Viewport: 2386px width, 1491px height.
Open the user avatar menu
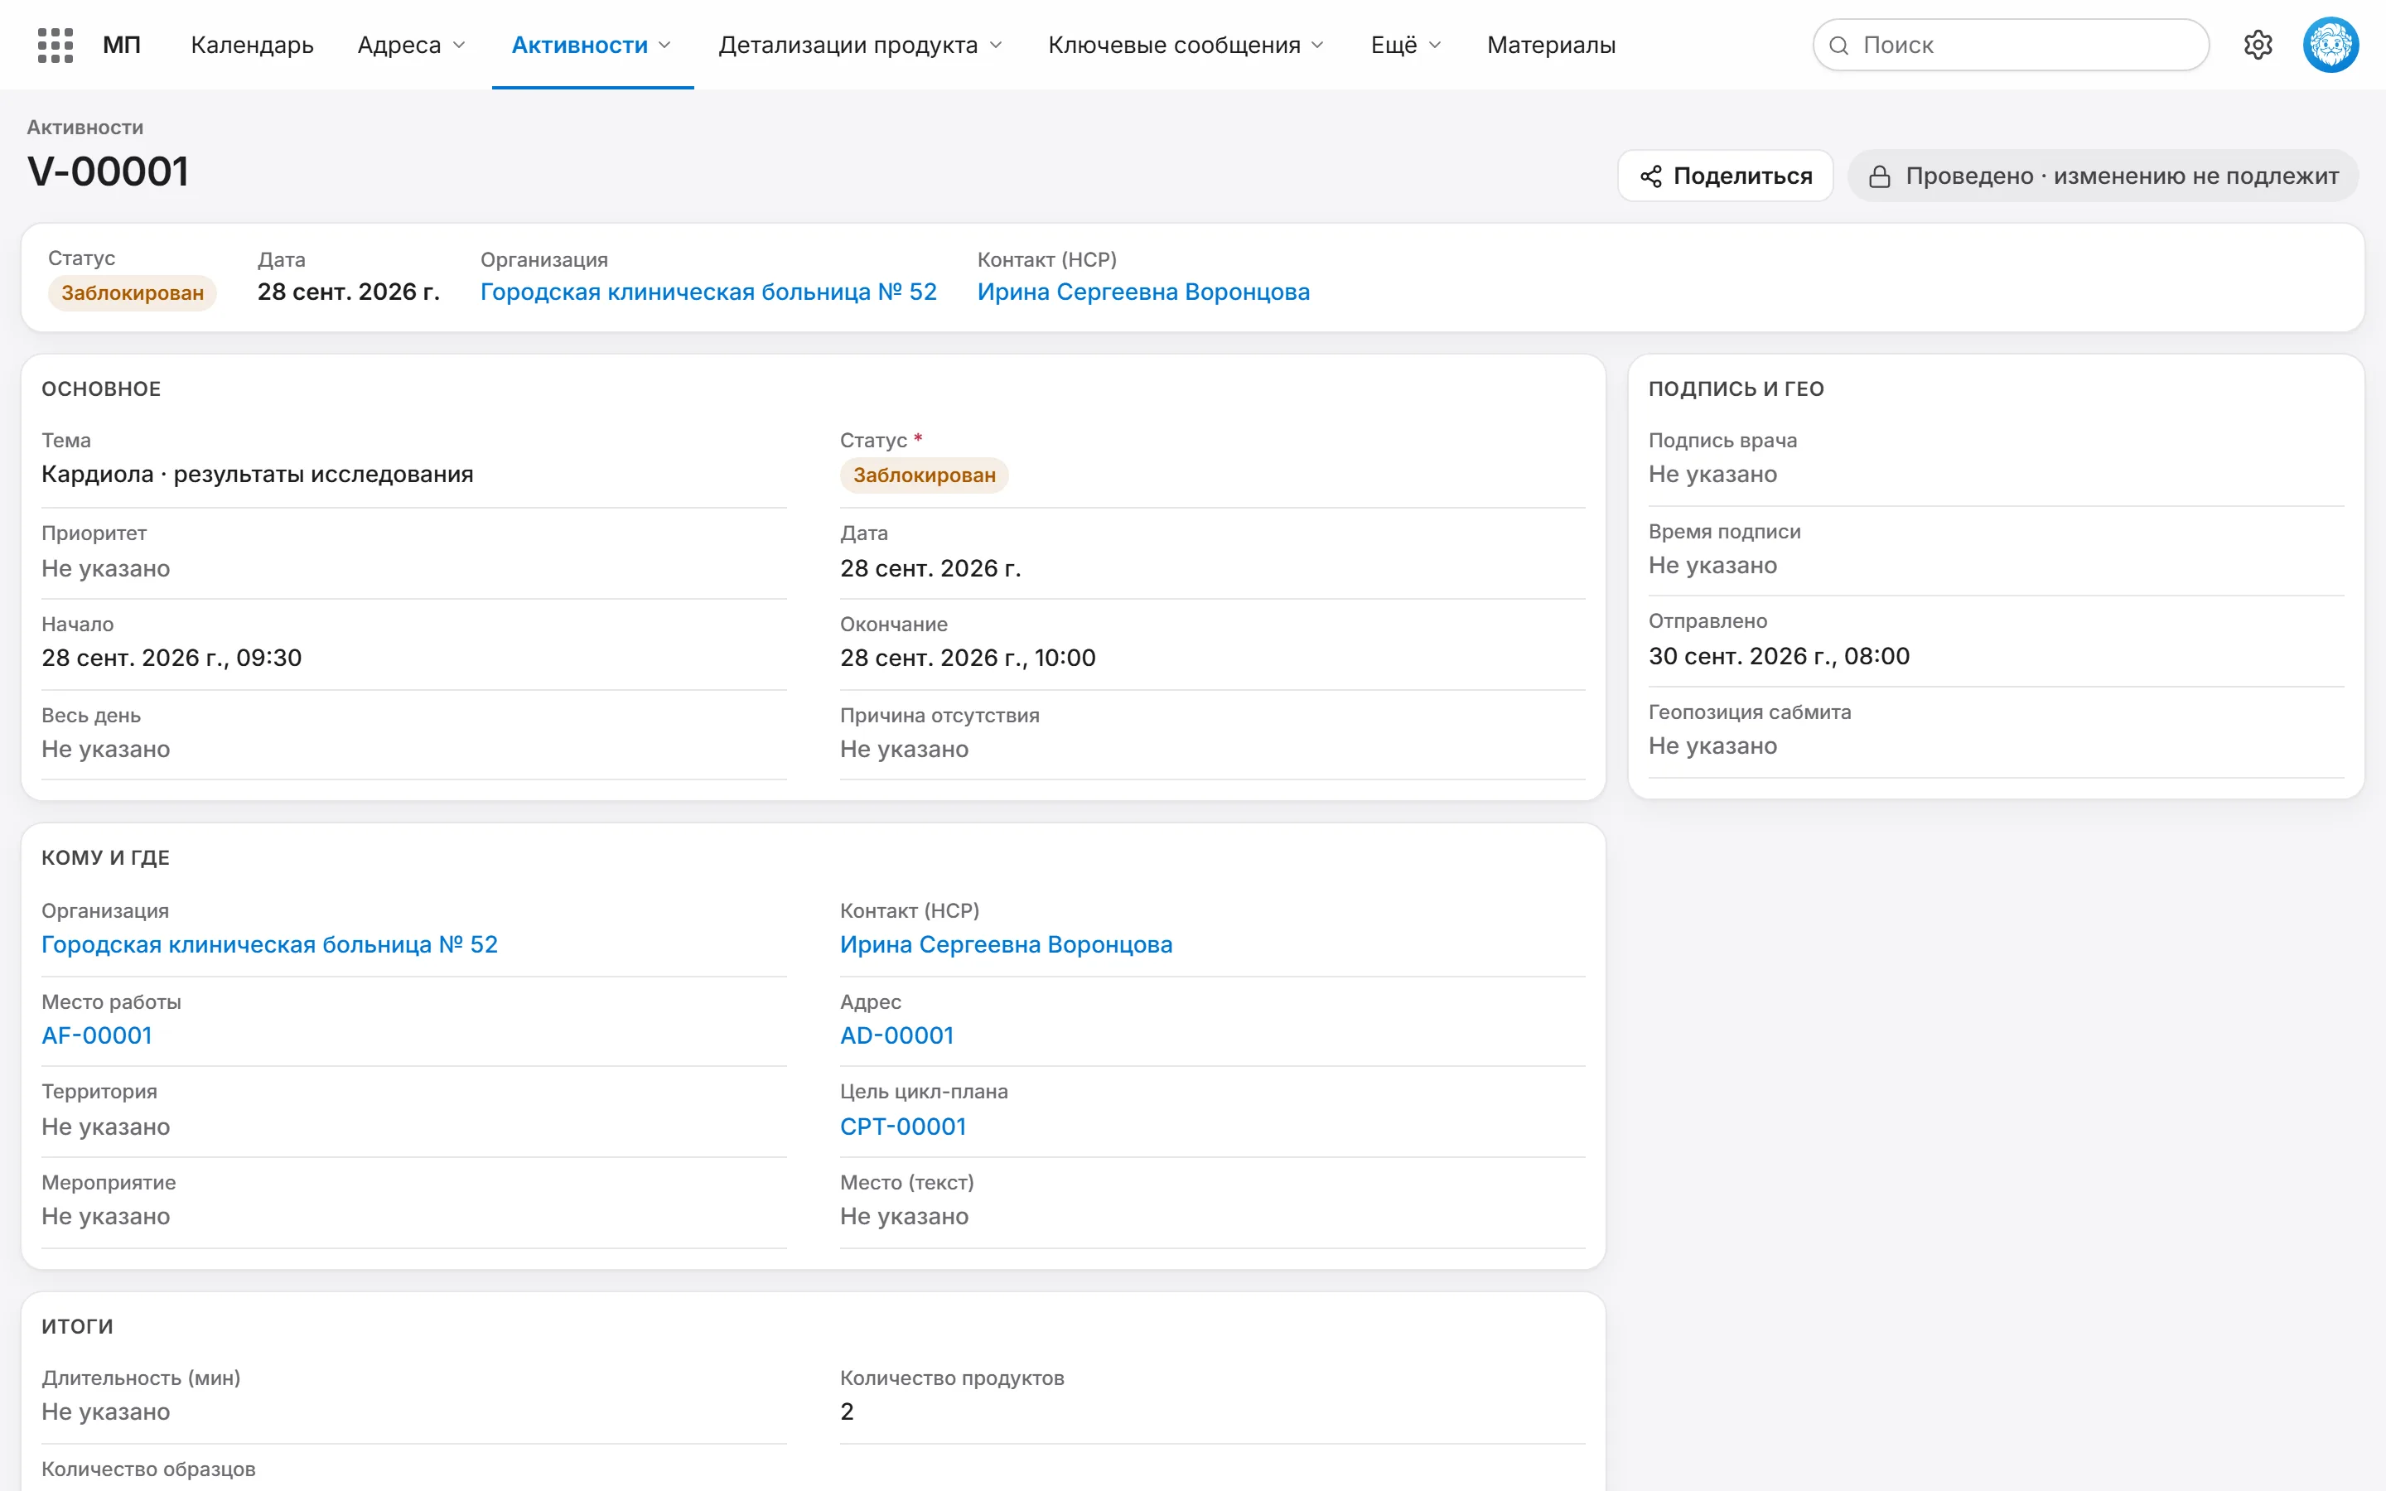tap(2330, 45)
